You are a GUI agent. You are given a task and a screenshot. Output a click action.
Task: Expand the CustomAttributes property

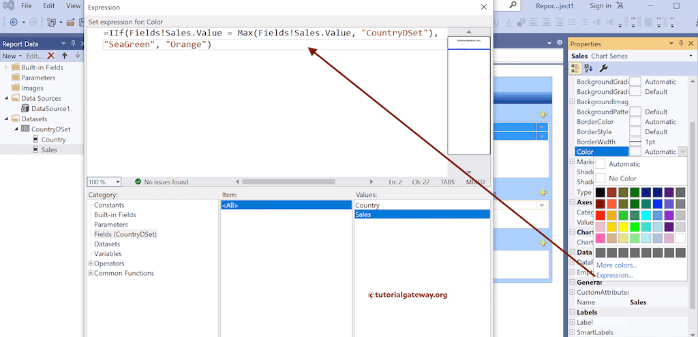click(573, 292)
